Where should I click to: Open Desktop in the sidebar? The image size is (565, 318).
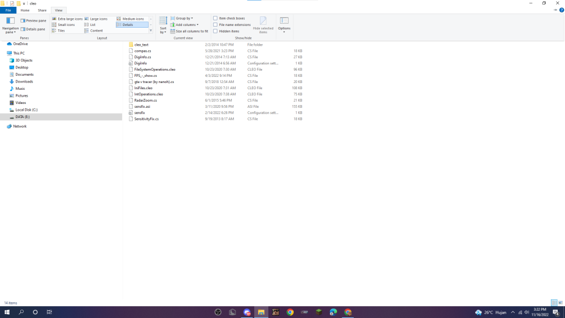tap(21, 67)
